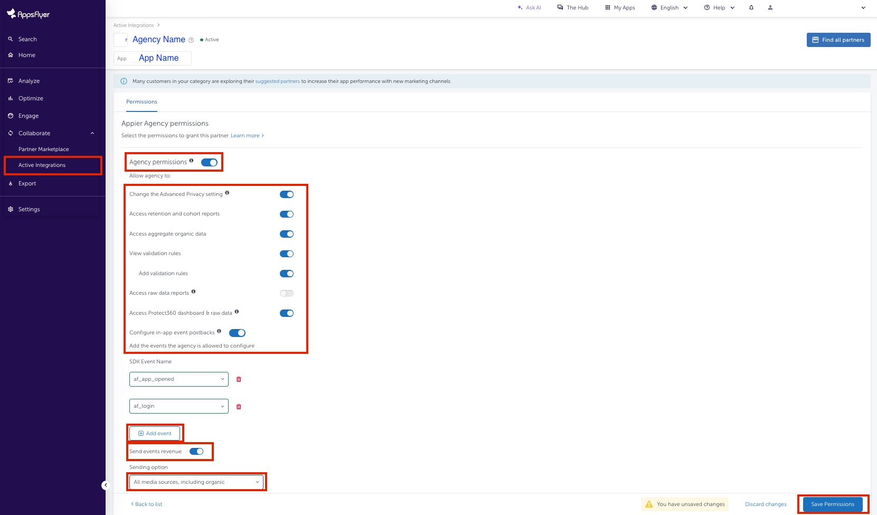Click the notifications bell icon

tap(751, 7)
